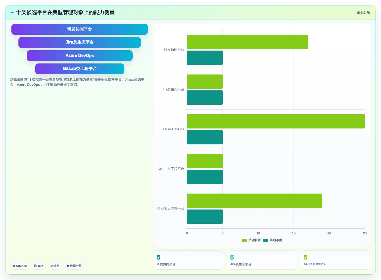Click the x-axis tick label 5
Viewport: 381px width, 280px height.
click(x=223, y=233)
